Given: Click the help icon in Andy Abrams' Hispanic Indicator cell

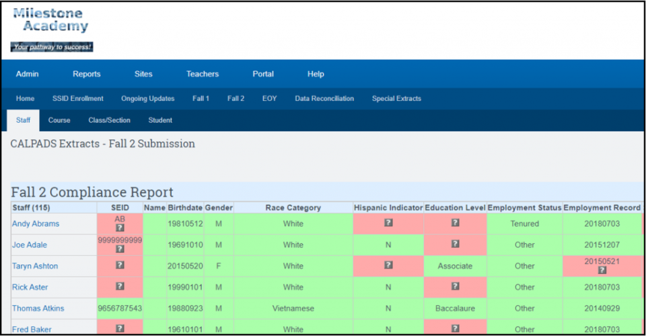Looking at the screenshot, I should coord(388,222).
